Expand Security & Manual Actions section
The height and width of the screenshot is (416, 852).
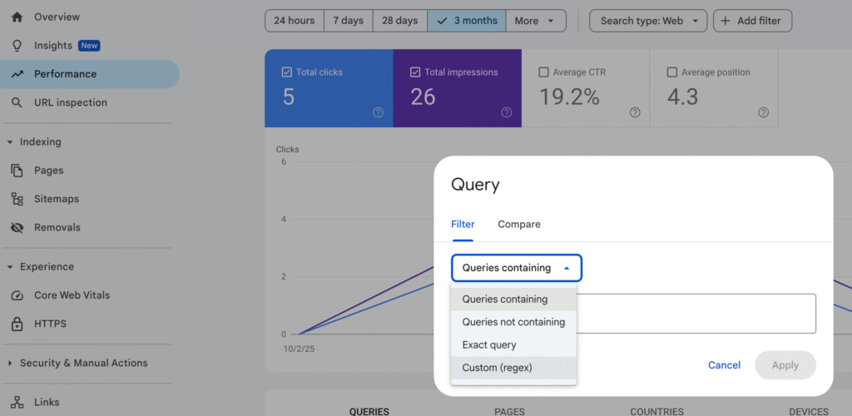tap(10, 364)
